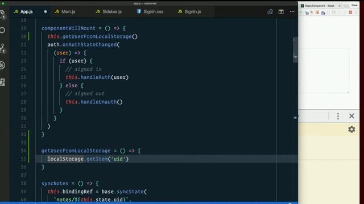364x204 pixels.
Task: Open the editor More Actions ellipsis menu
Action: (x=292, y=11)
